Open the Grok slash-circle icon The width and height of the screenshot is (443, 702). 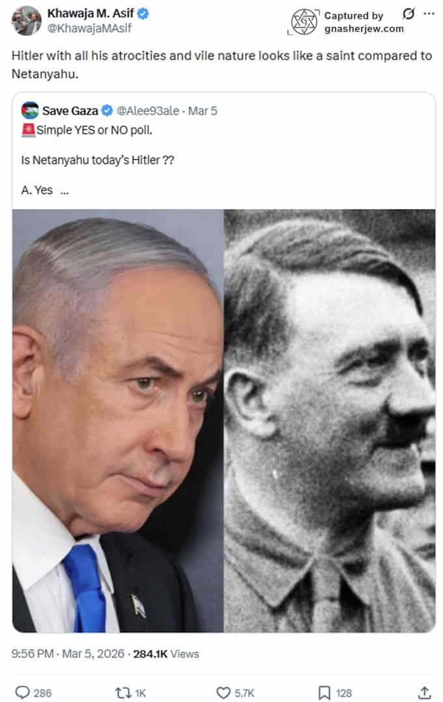coord(408,14)
